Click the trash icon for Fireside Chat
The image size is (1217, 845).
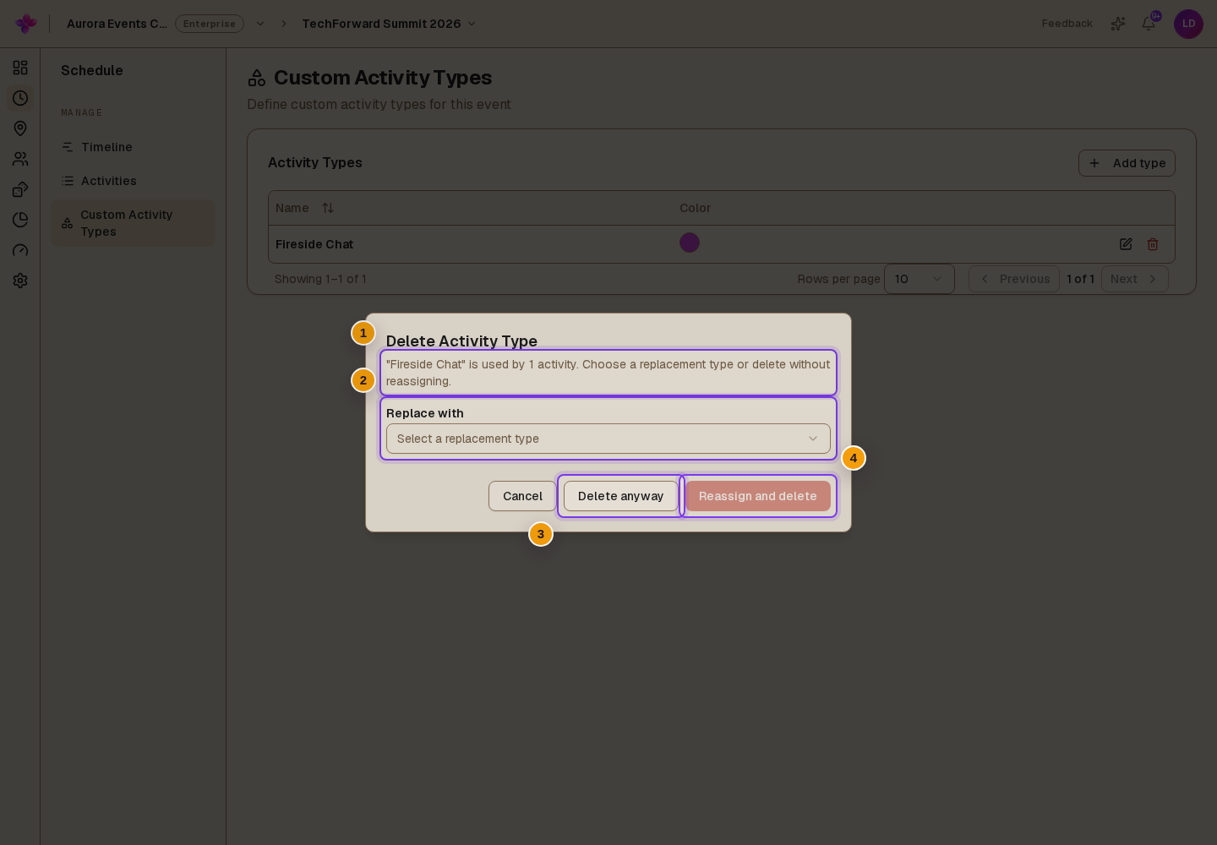(x=1153, y=244)
